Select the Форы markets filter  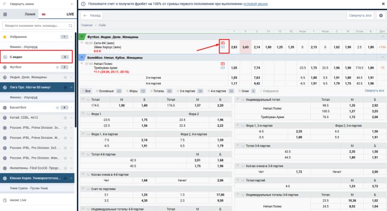pyautogui.click(x=136, y=91)
